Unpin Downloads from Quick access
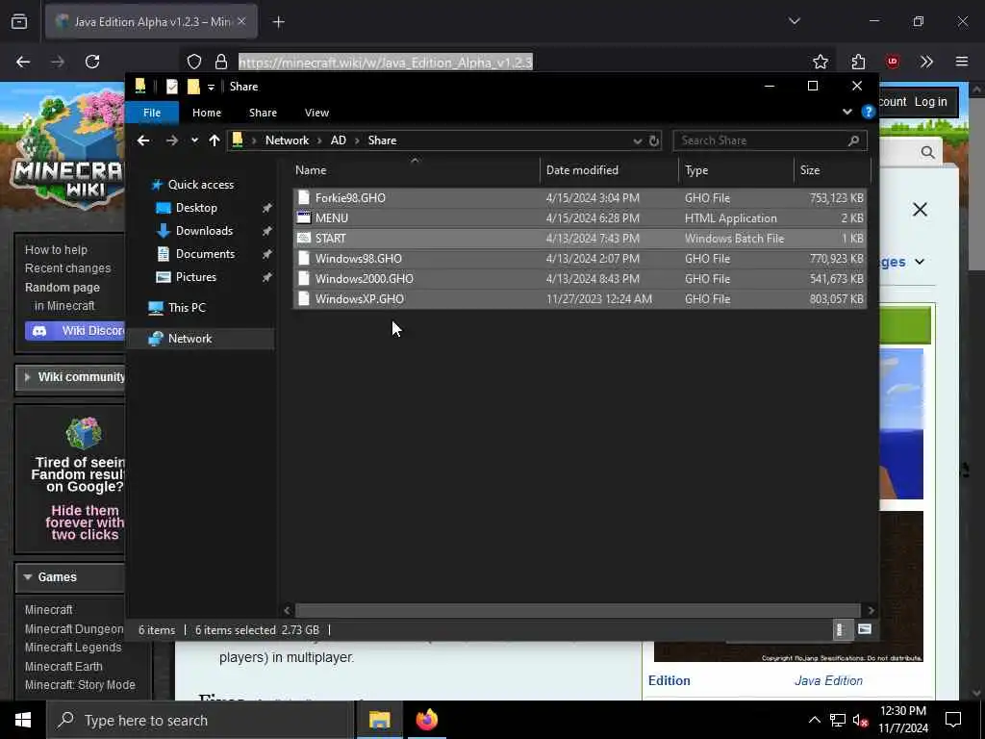 click(x=267, y=231)
